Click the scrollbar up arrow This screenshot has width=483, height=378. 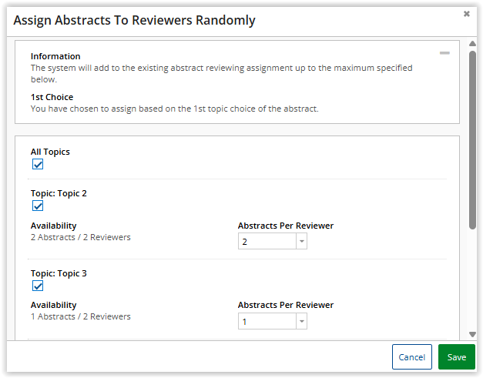tap(472, 45)
